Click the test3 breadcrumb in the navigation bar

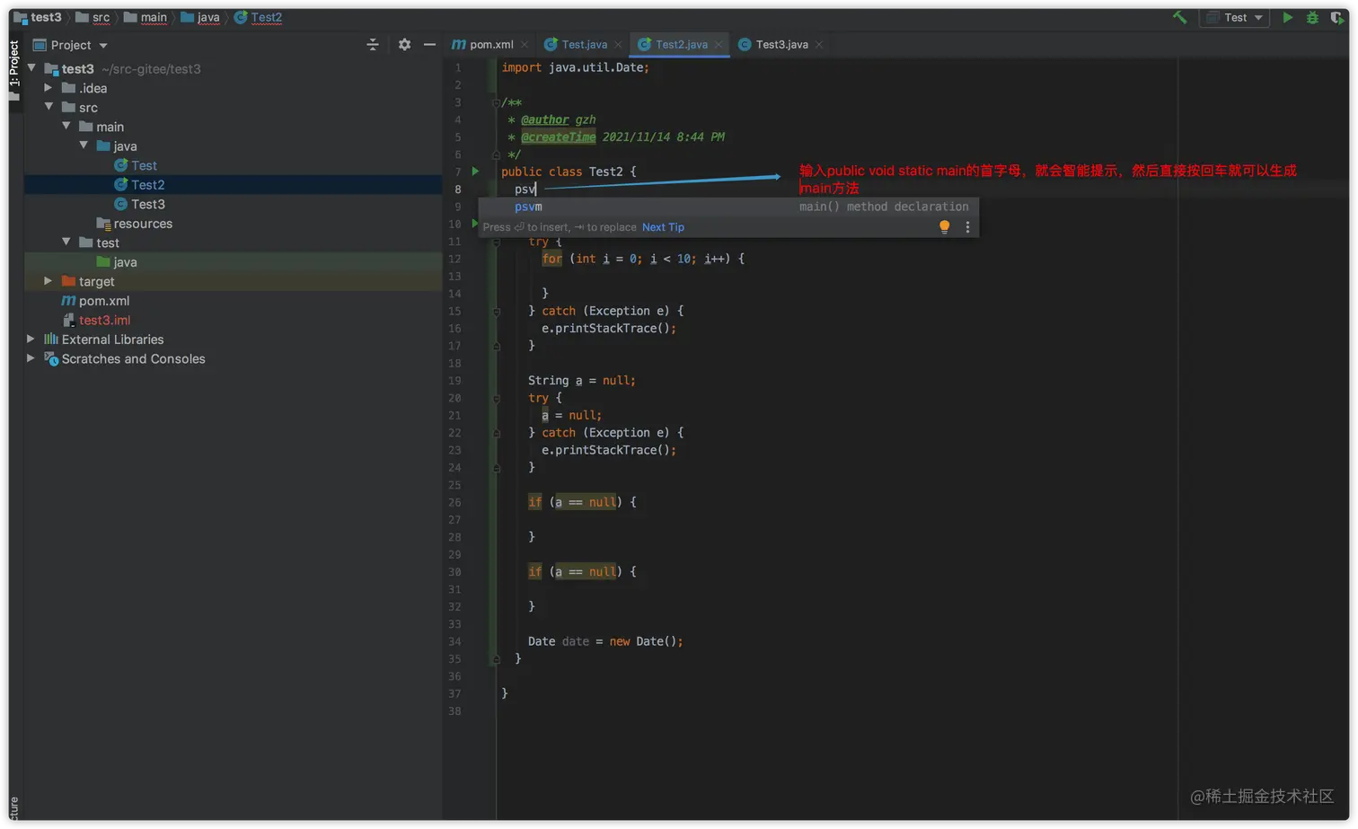pyautogui.click(x=38, y=17)
